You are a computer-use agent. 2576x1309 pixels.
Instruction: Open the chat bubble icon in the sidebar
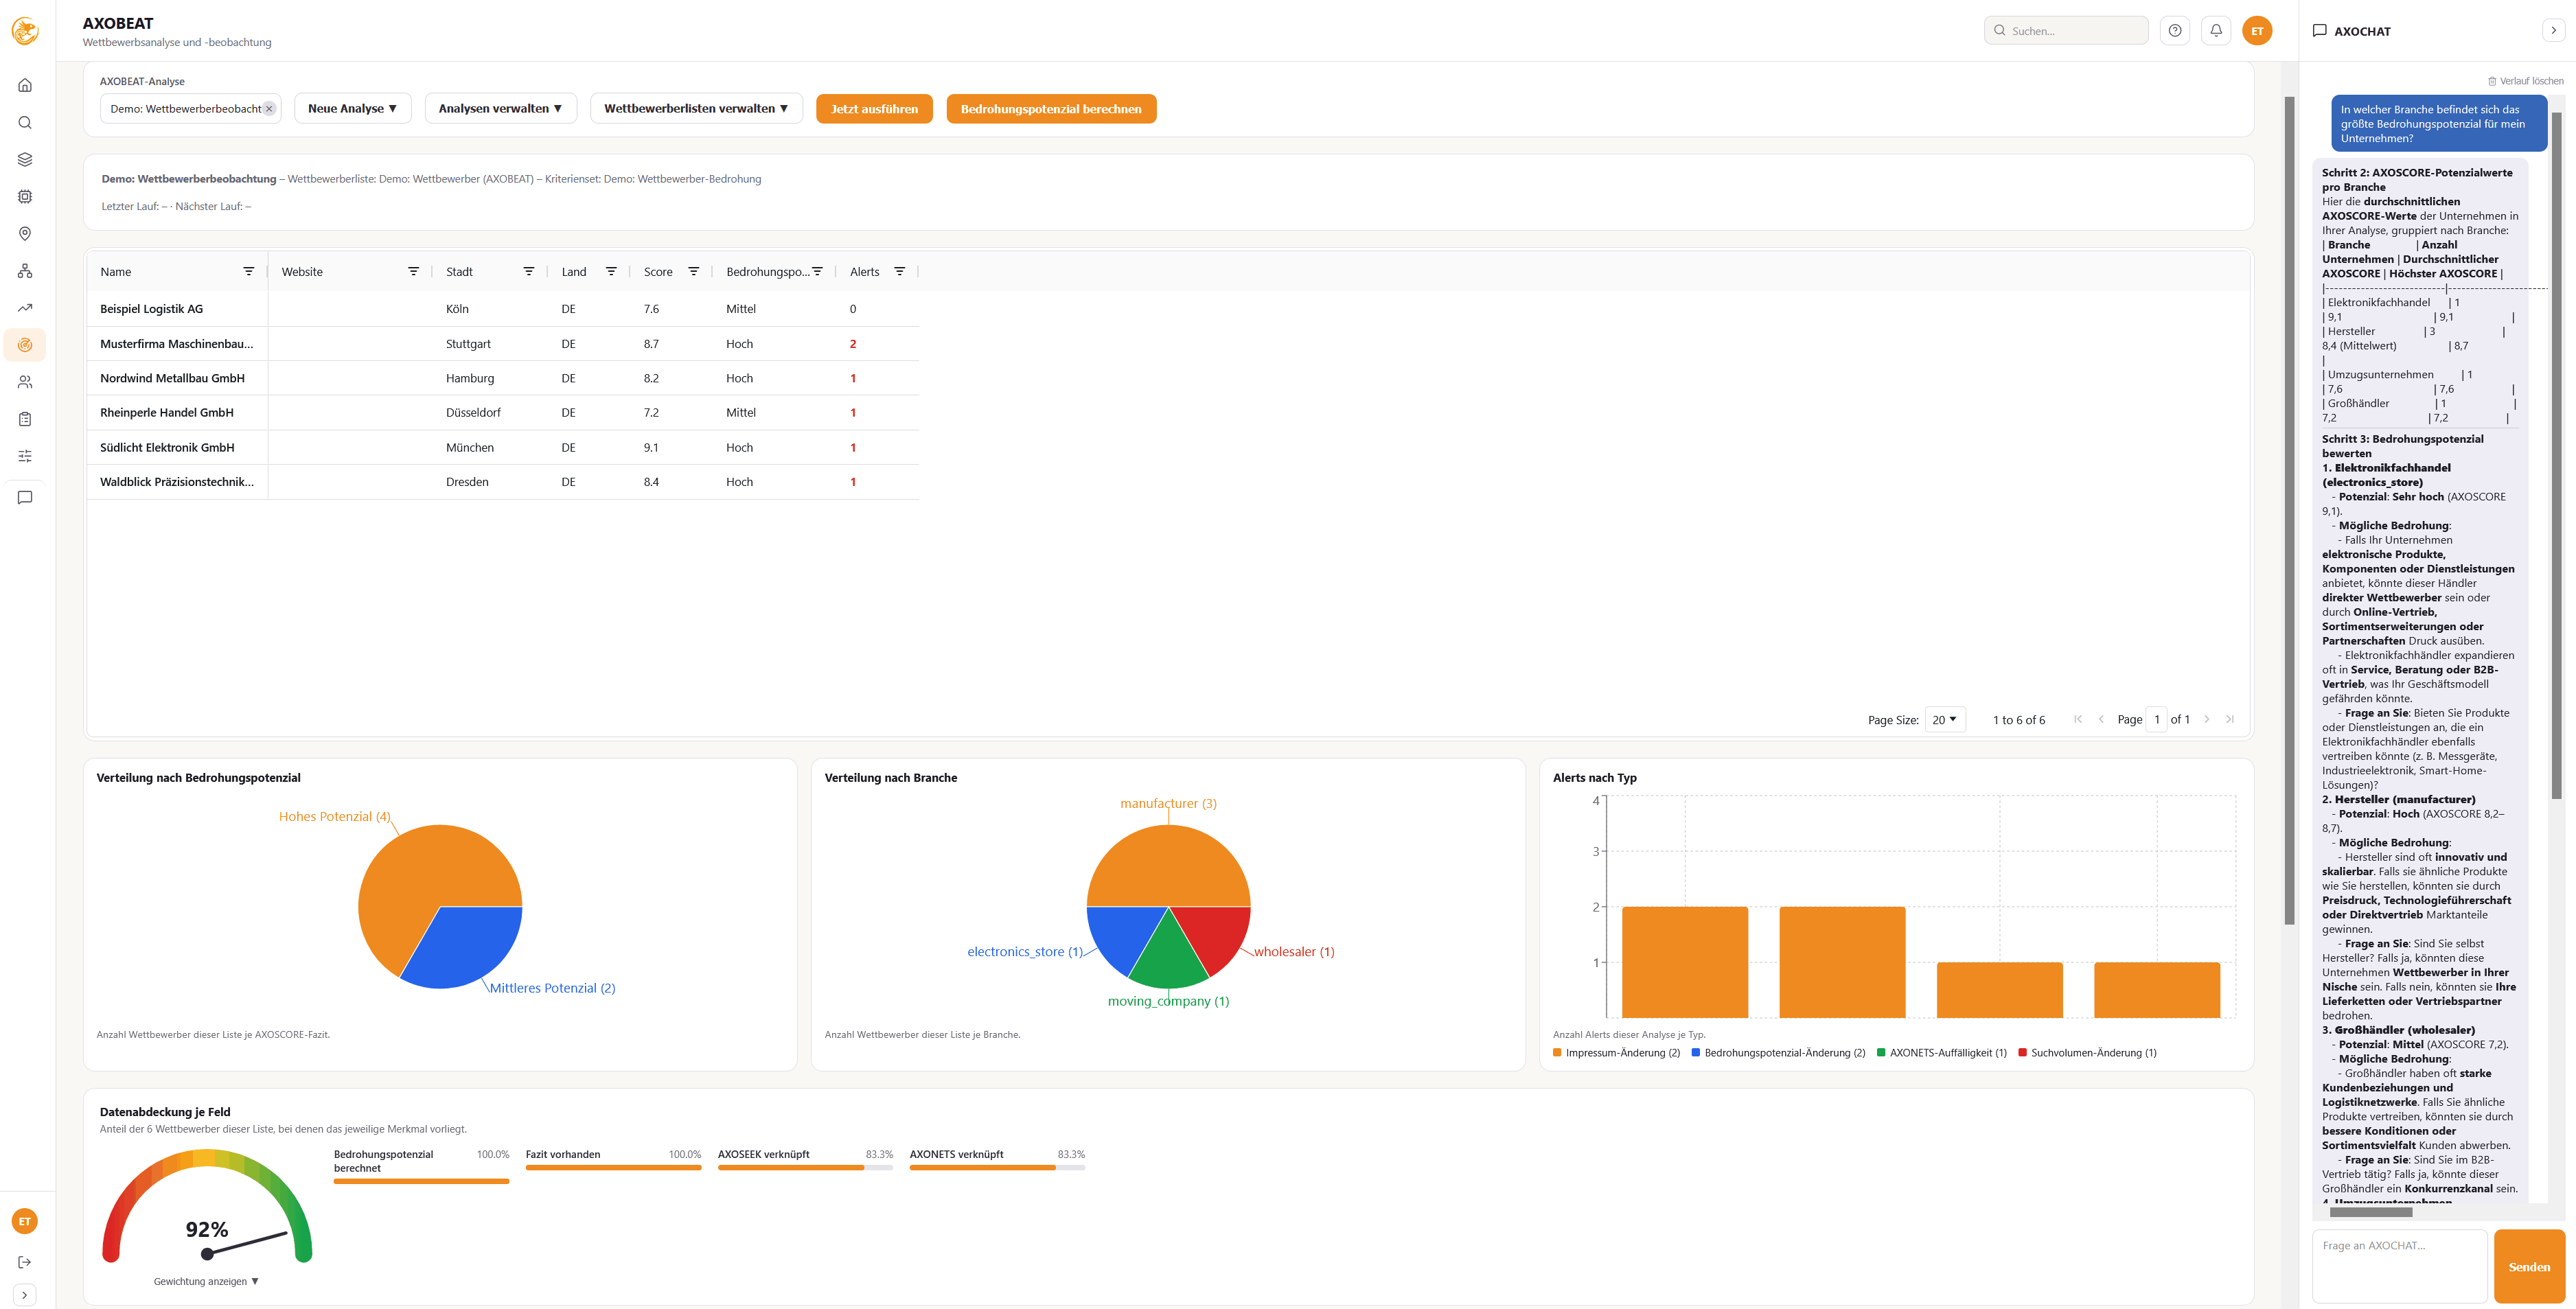click(x=25, y=497)
